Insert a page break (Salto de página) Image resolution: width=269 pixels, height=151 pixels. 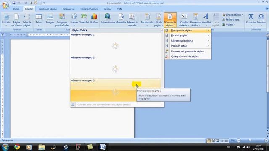coord(27,20)
